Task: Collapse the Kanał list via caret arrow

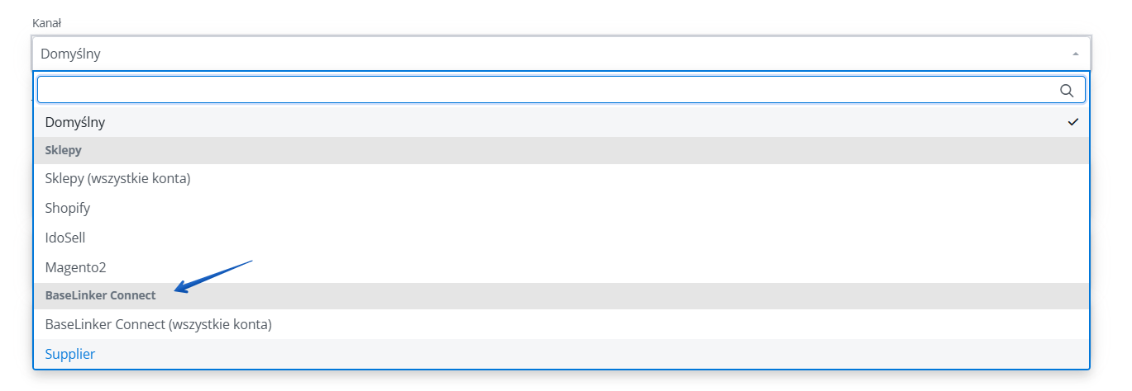Action: coord(1076,54)
